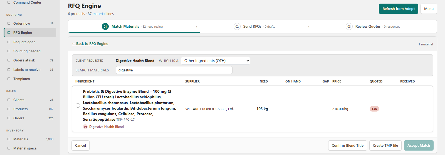Click the Requote open sidebar icon

[x=9, y=42]
